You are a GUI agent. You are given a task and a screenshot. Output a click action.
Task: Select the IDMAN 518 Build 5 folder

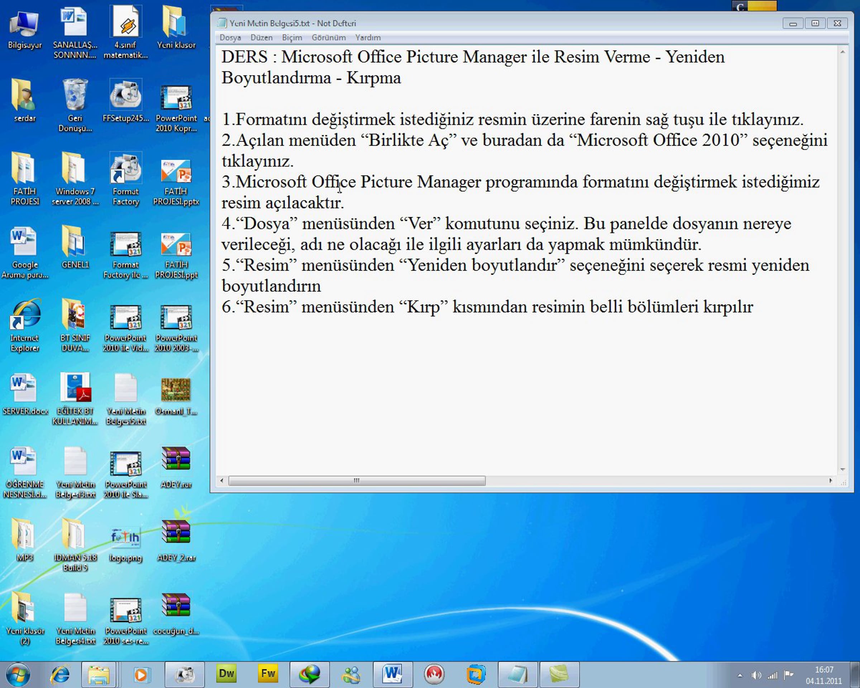[75, 545]
